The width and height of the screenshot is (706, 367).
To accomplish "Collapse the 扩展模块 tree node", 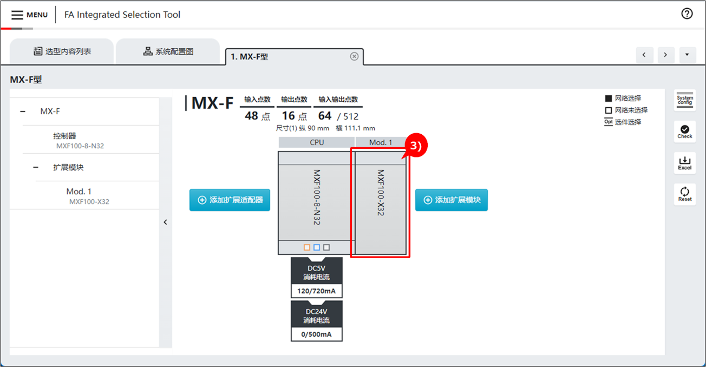I will (36, 167).
